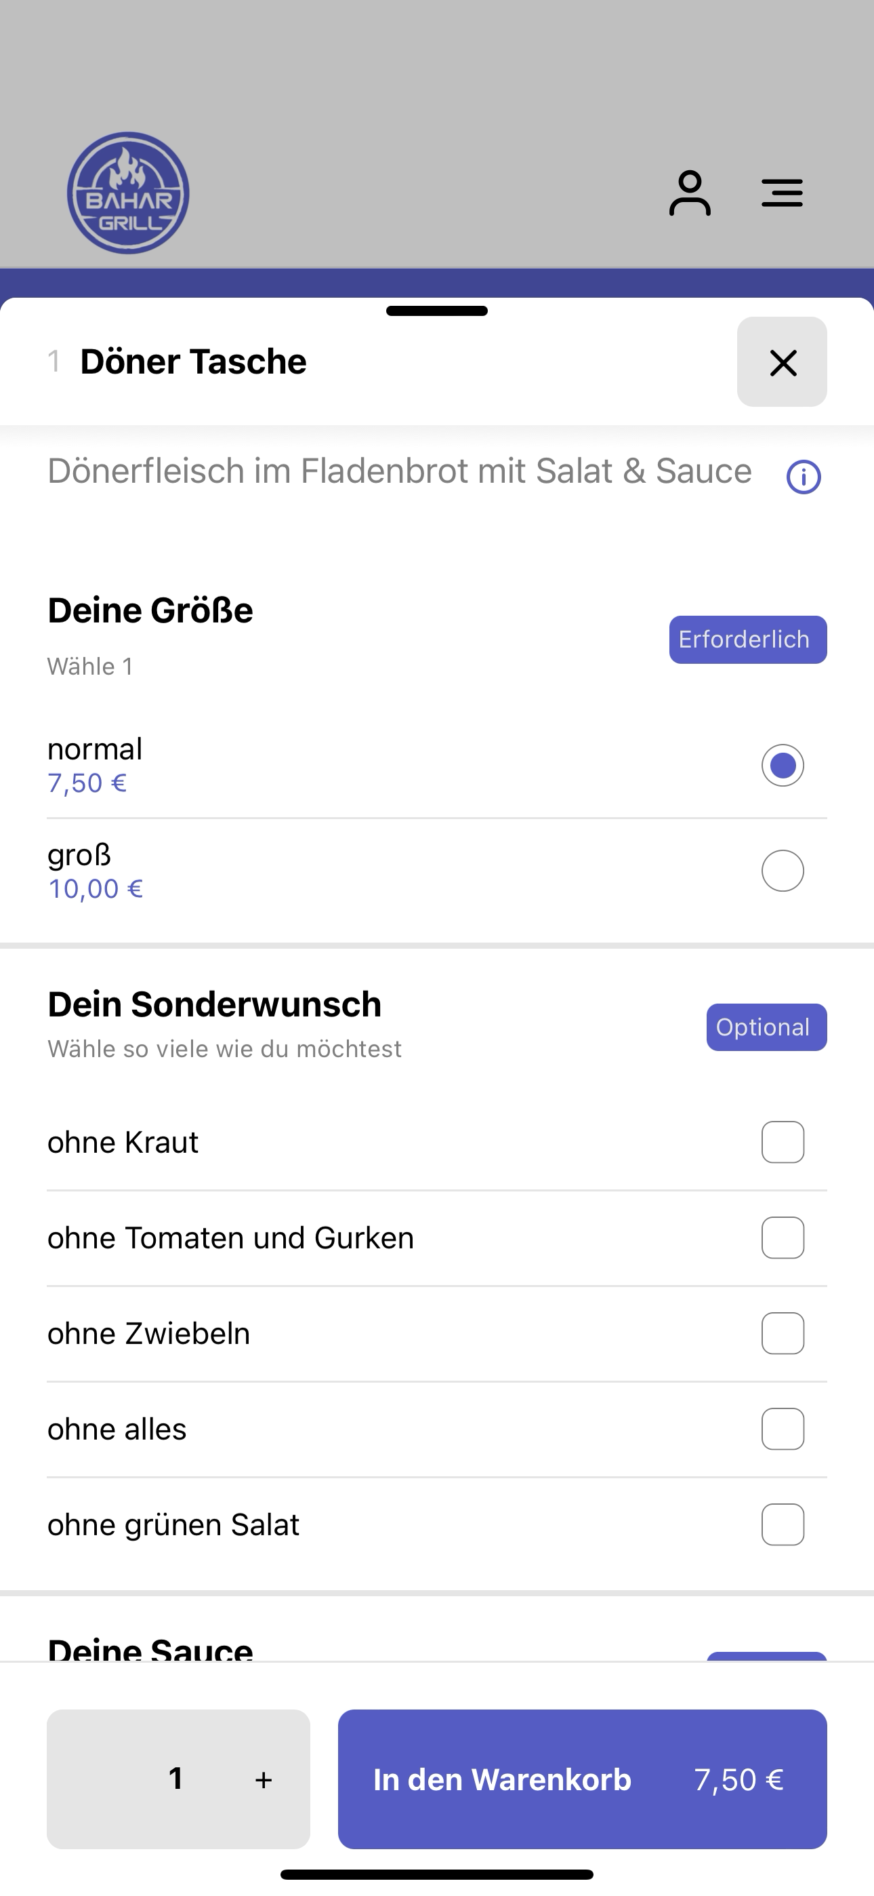Check ohne Tomaten und Gurken
This screenshot has width=874, height=1896.
pyautogui.click(x=783, y=1238)
